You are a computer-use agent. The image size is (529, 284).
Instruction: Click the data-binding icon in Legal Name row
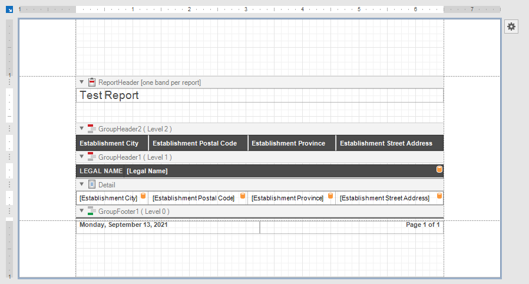coord(439,169)
